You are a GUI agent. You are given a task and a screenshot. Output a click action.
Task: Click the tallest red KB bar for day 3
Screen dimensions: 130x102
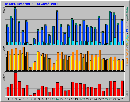(x=15, y=84)
